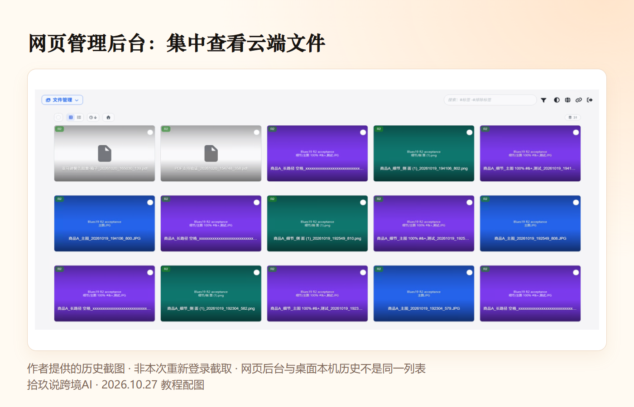634x407 pixels.
Task: Click the chain link icon
Action: 579,100
